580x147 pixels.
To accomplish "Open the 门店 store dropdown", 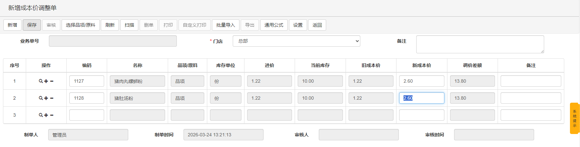I will point(296,41).
